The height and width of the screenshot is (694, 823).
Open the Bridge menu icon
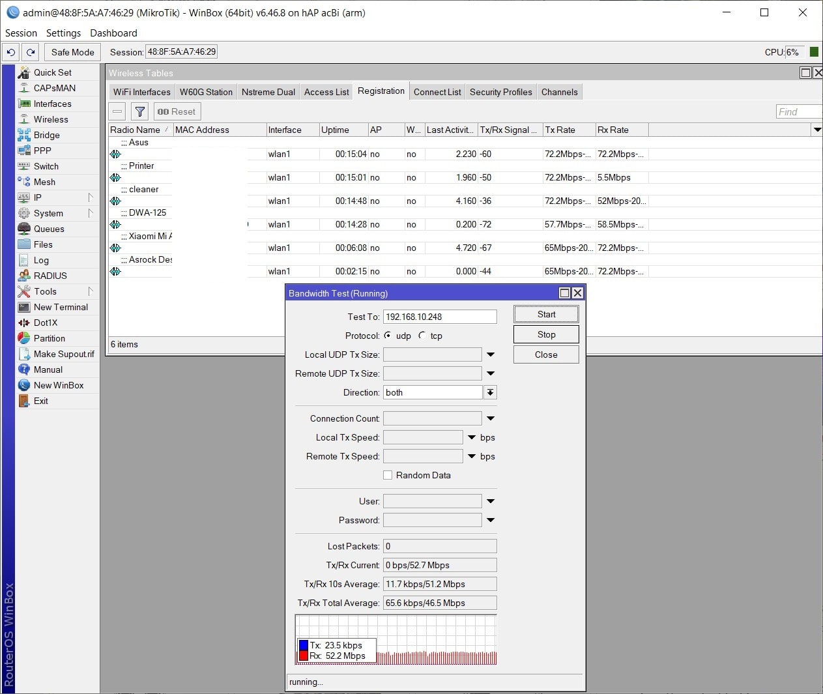(24, 135)
